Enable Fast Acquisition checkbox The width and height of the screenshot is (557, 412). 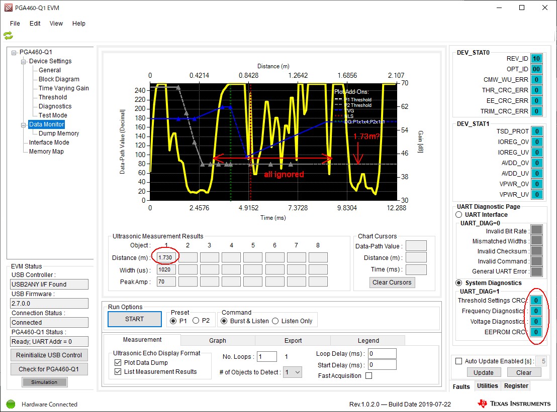[369, 376]
